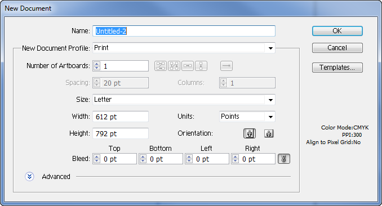Click the OK button

(337, 31)
